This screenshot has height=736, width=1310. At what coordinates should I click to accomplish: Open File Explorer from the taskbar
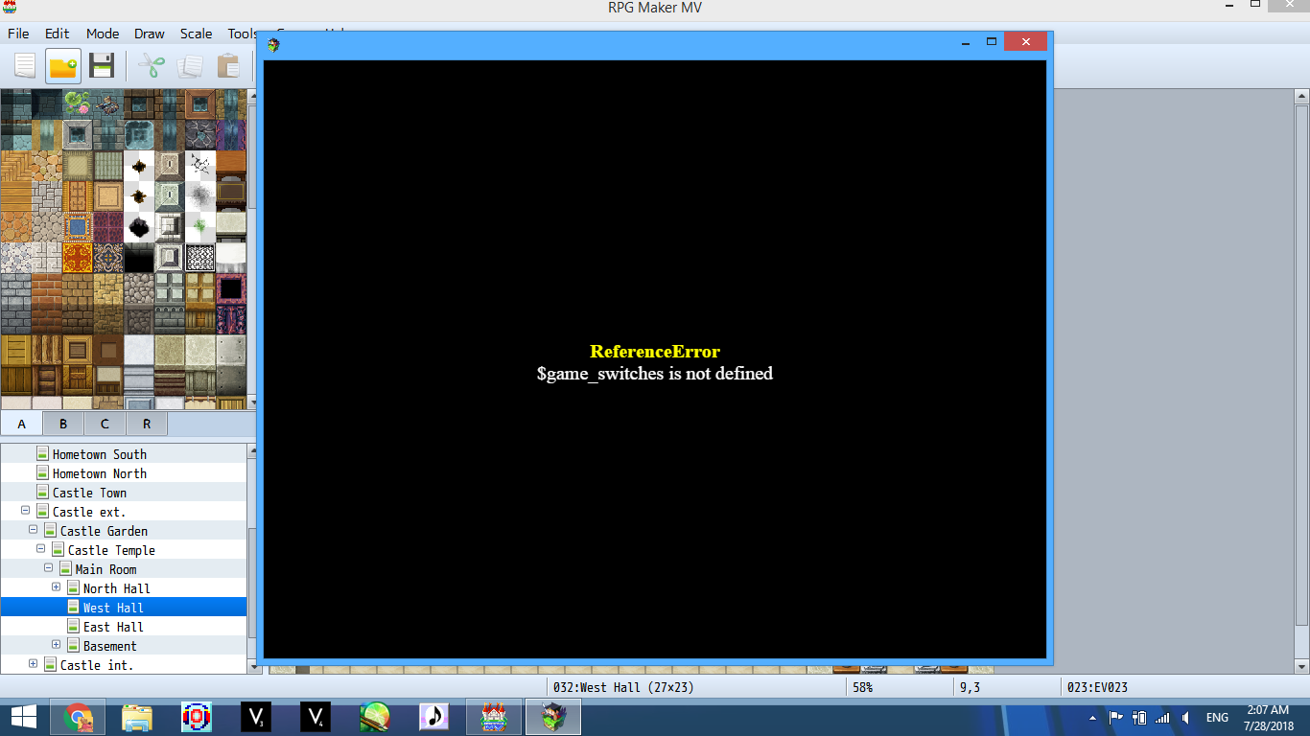tap(137, 717)
